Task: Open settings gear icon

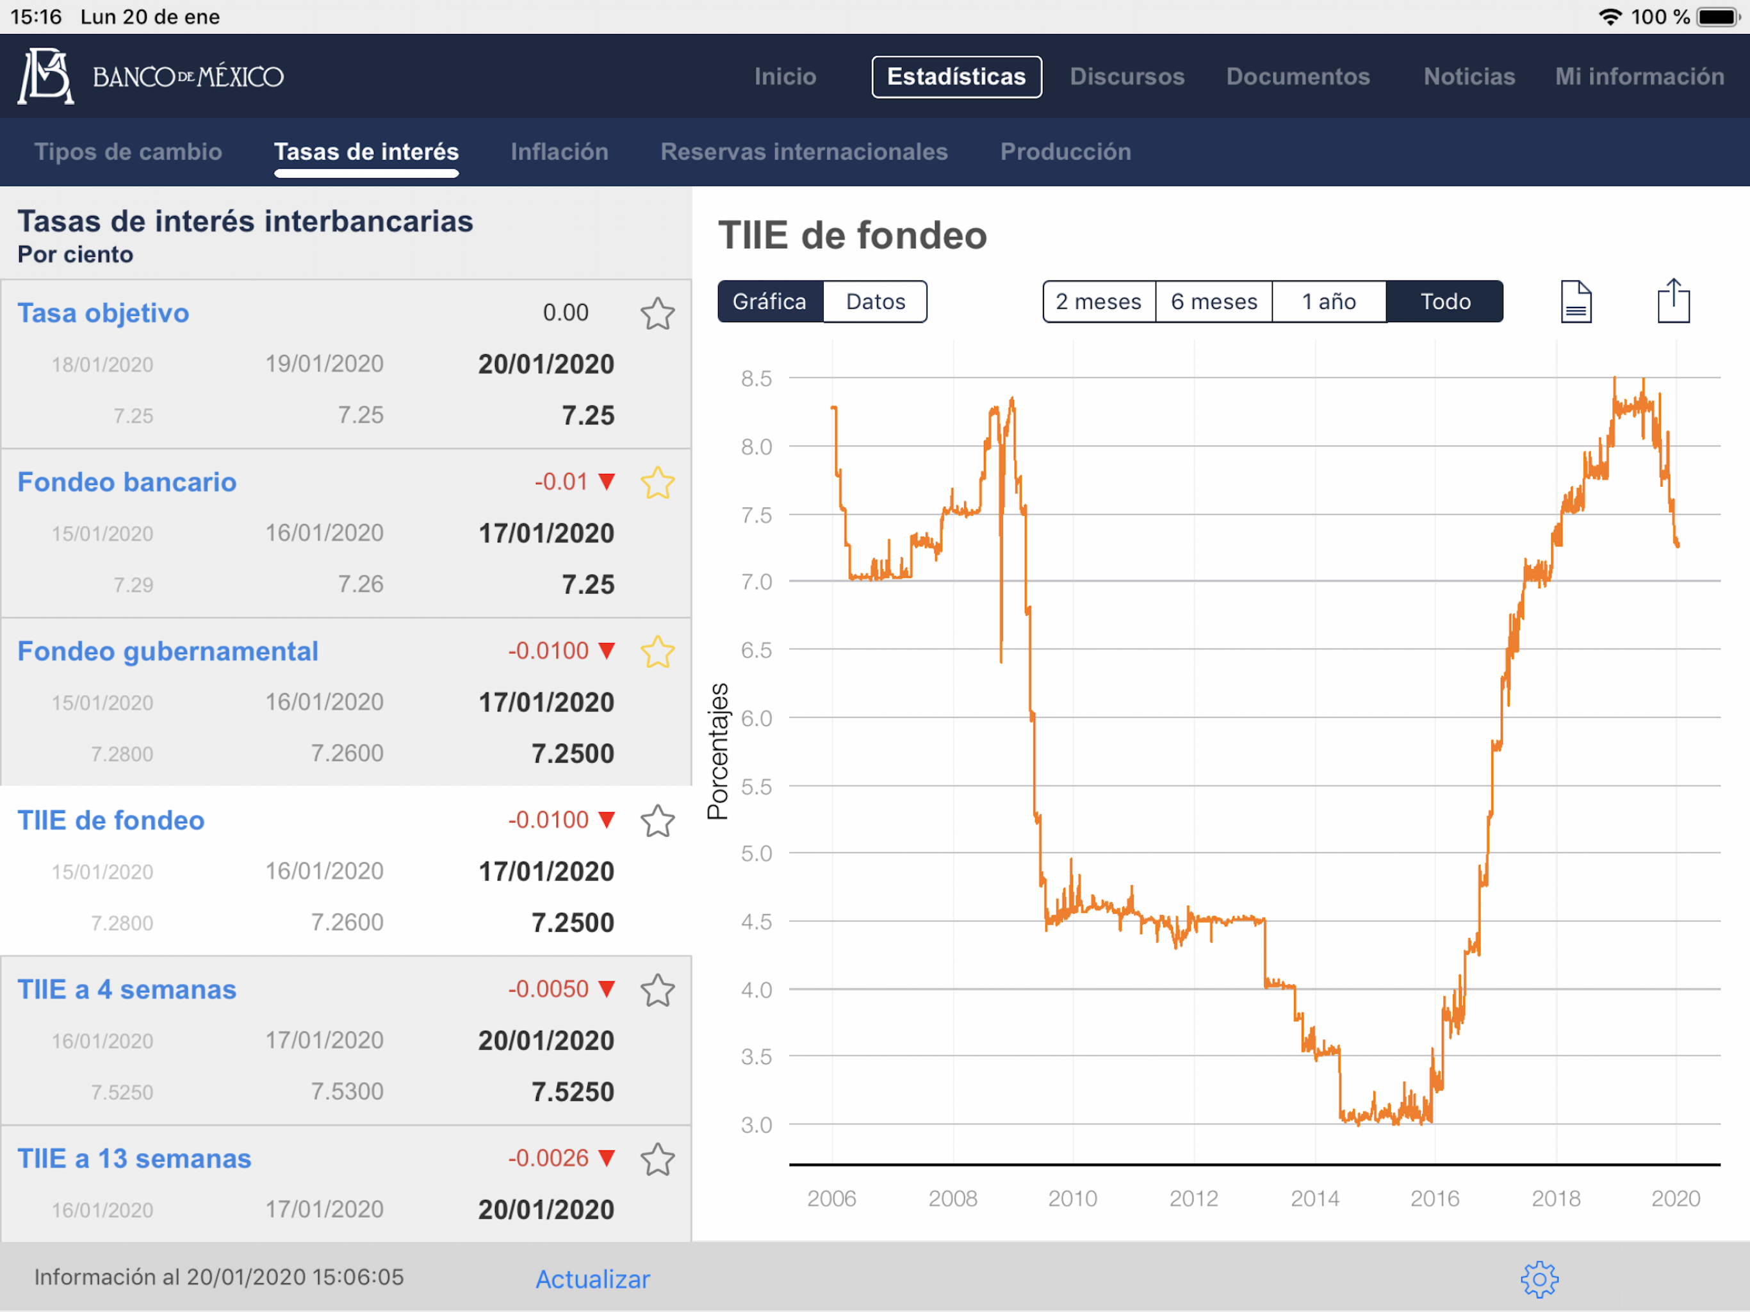Action: click(1539, 1279)
